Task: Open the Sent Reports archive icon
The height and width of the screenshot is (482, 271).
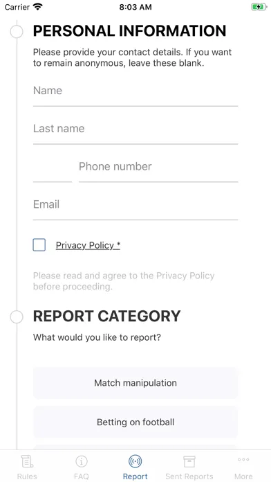Action: pyautogui.click(x=189, y=461)
